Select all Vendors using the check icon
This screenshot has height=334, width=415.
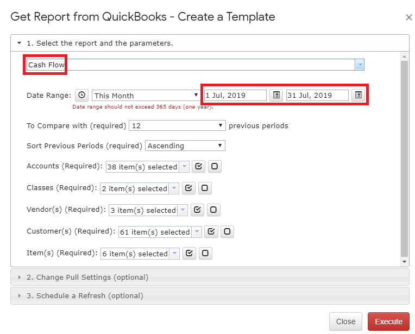pyautogui.click(x=197, y=210)
